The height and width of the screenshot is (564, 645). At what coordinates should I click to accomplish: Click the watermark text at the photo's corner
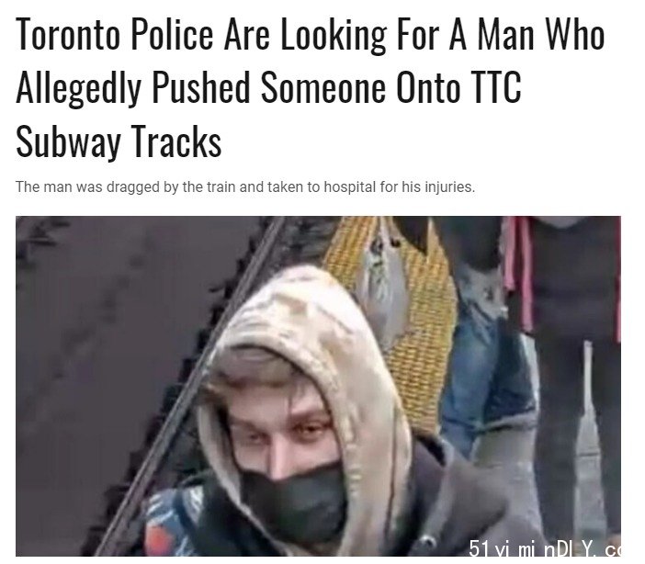click(x=545, y=547)
